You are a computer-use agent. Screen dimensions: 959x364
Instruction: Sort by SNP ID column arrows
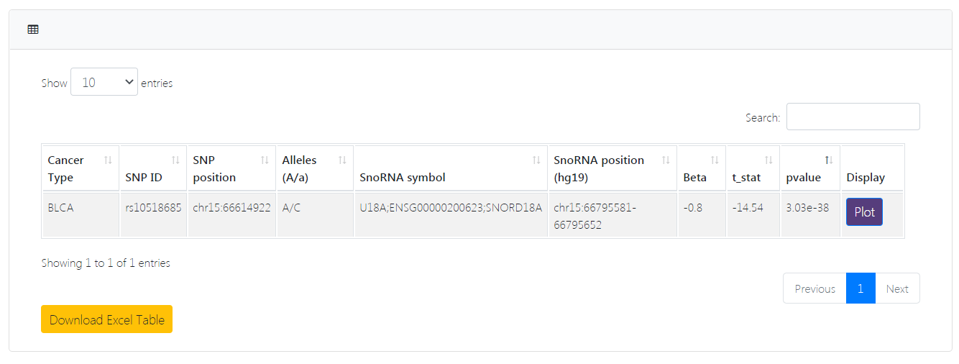[175, 160]
